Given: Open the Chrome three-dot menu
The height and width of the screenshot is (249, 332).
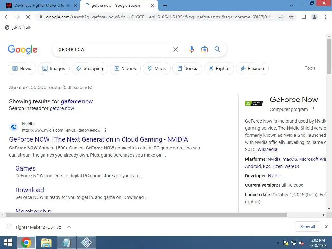Looking at the screenshot, I should coord(325,17).
